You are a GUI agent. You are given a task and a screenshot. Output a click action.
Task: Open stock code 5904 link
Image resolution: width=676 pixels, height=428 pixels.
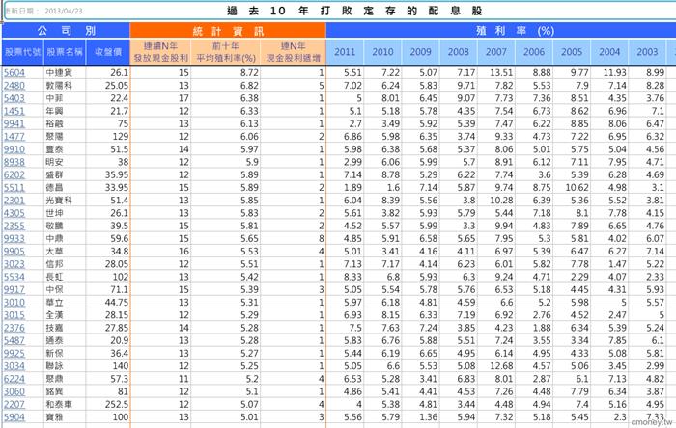coord(14,417)
